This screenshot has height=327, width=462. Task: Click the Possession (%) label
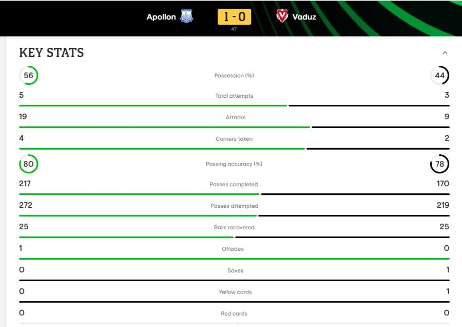(x=234, y=76)
